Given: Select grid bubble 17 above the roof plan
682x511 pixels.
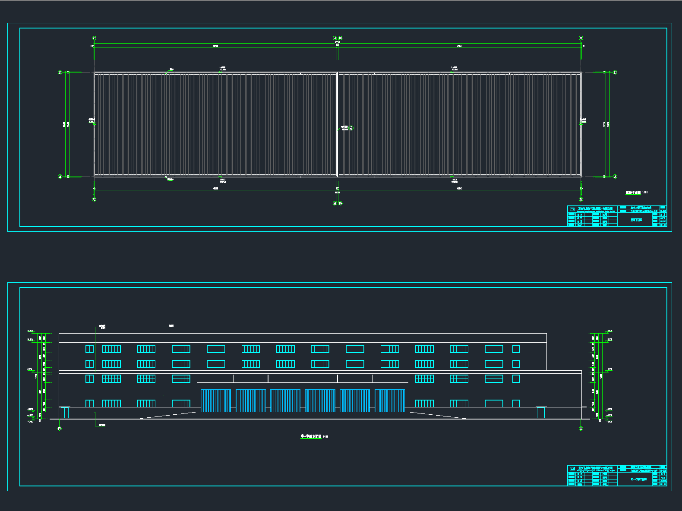Looking at the screenshot, I should click(x=581, y=38).
